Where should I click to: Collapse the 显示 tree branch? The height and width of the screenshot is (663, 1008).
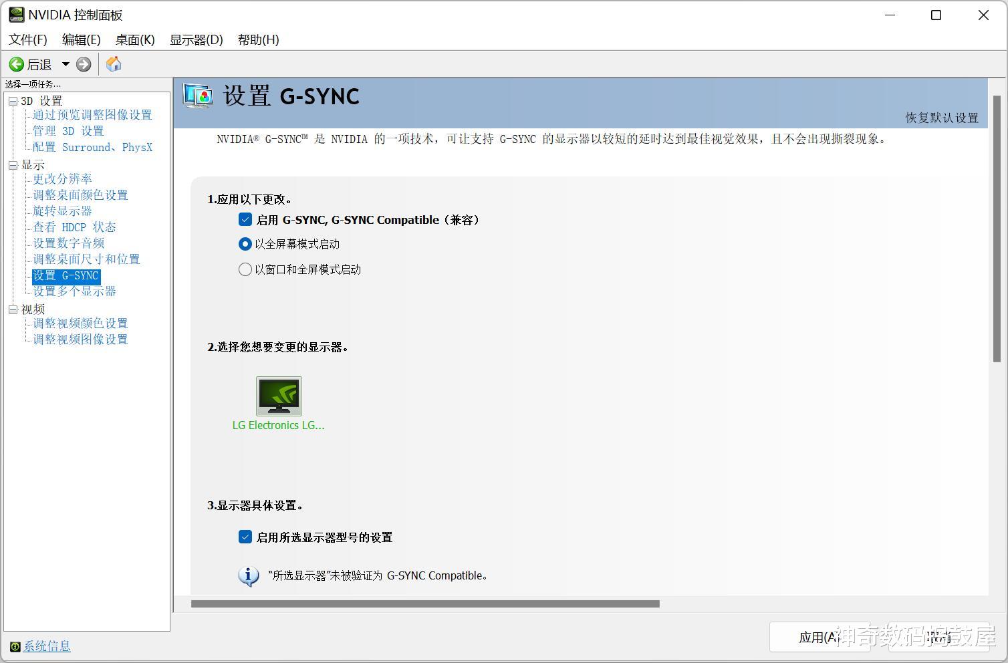click(x=13, y=164)
